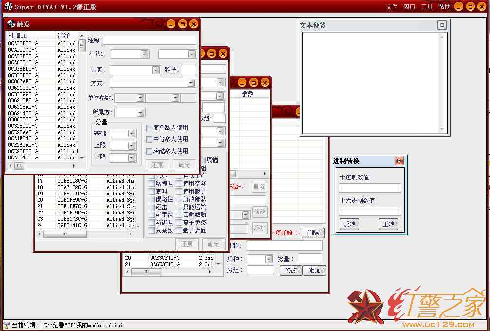Close the 进制转换 converter panel

coord(399,161)
